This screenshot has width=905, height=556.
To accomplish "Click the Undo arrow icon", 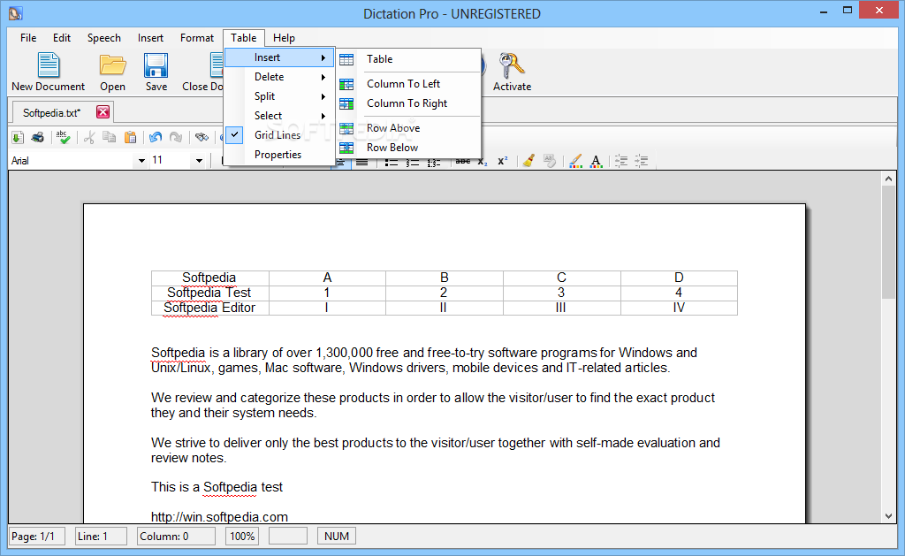I will pos(156,137).
